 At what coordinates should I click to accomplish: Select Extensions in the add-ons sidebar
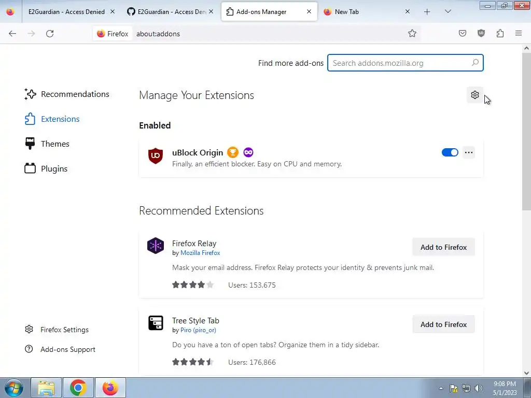click(52, 119)
